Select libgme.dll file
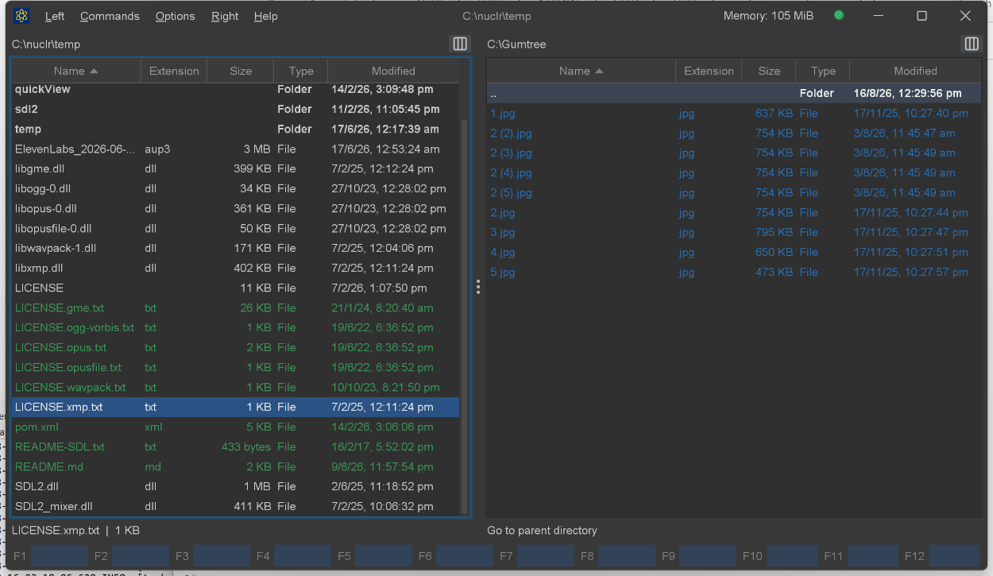 235,168
